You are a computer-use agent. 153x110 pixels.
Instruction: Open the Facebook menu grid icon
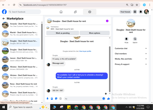pyautogui.click(x=135, y=12)
